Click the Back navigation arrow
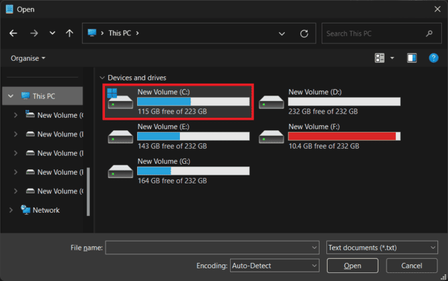 click(x=14, y=33)
